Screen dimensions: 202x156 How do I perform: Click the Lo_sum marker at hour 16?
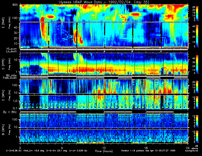(x=132, y=51)
